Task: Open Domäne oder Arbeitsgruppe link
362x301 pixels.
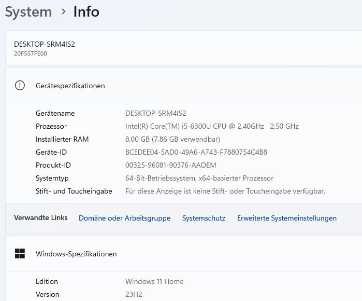Action: tap(124, 218)
